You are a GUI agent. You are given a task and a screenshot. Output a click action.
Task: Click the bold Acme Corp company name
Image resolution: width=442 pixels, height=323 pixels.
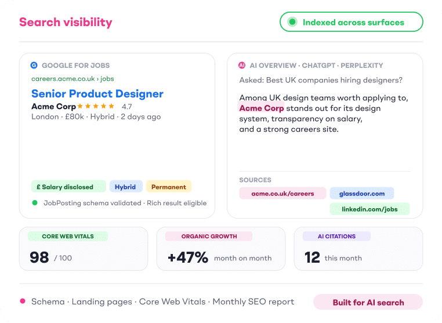click(x=53, y=106)
